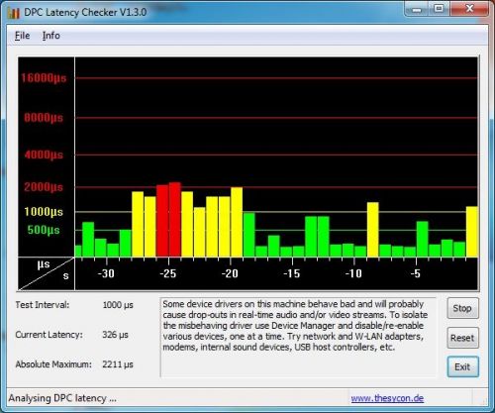The height and width of the screenshot is (413, 495).
Task: Click the driver warning message text box
Action: click(x=298, y=337)
